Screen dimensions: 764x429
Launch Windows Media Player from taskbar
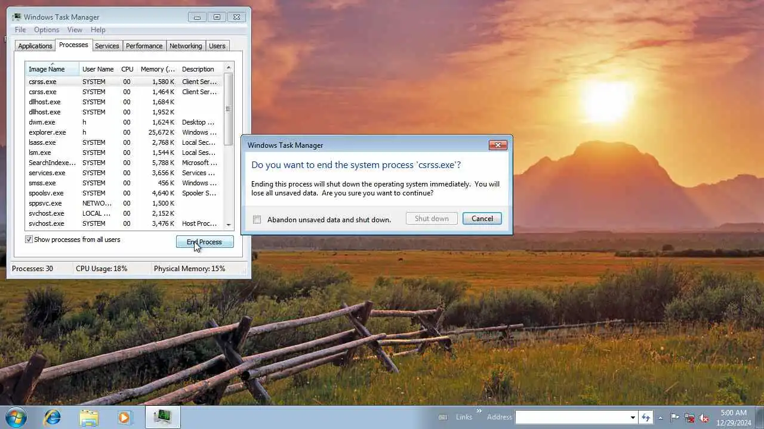(124, 417)
